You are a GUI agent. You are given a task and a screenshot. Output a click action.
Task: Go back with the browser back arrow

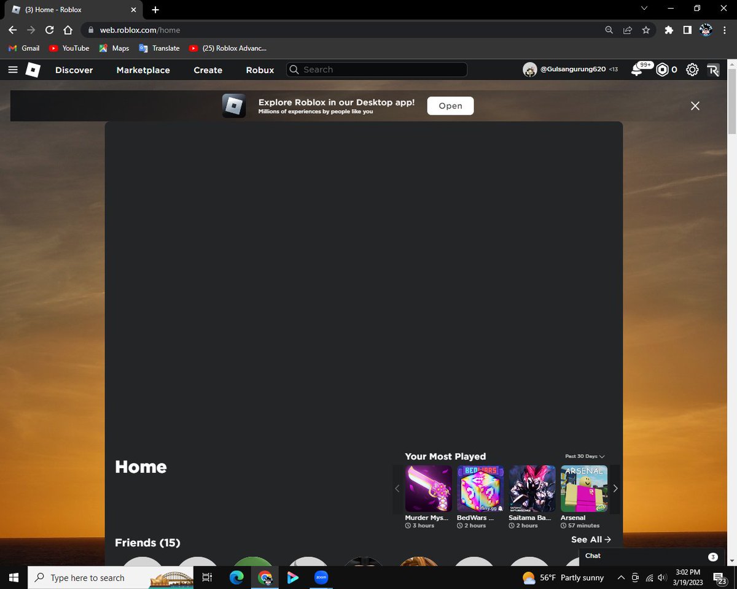tap(13, 29)
